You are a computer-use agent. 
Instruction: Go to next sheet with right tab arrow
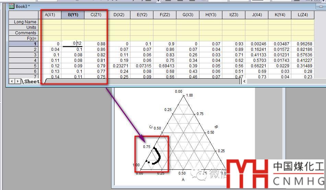tap(18, 81)
